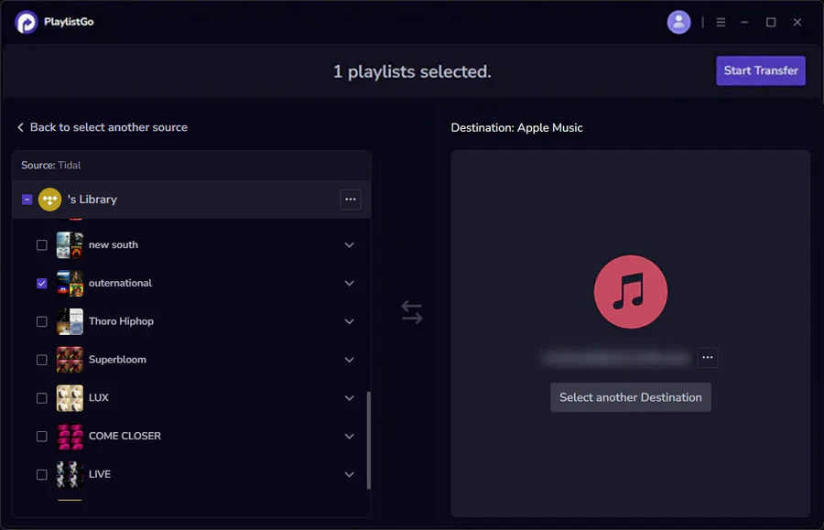The image size is (824, 530).
Task: Click the LUX playlist name
Action: (x=98, y=397)
